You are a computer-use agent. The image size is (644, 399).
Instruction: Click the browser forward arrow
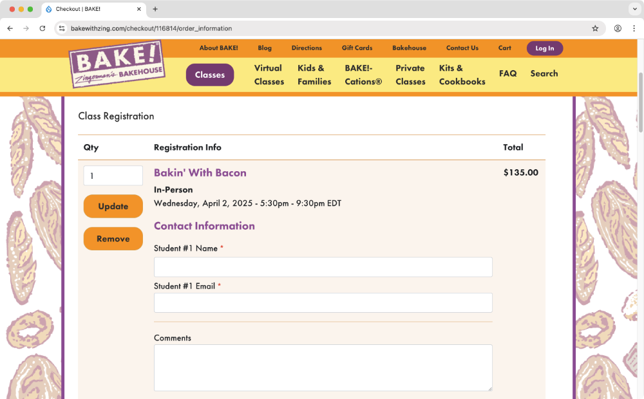coord(24,28)
